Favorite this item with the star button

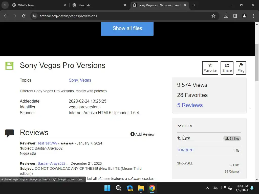pyautogui.click(x=210, y=68)
